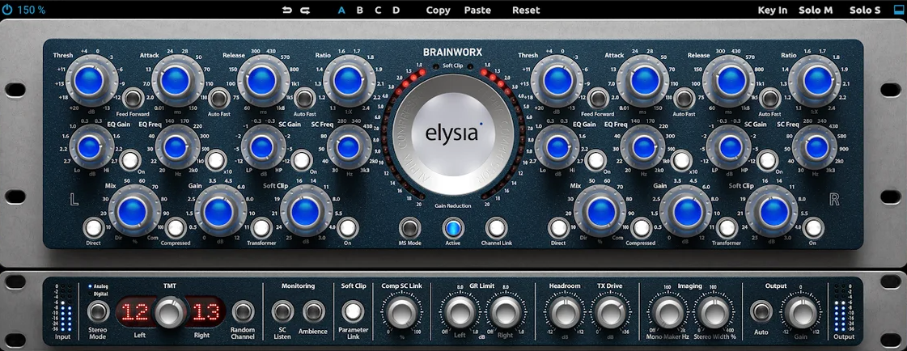This screenshot has height=351, width=907.
Task: Click the blue window icon at top right
Action: point(897,10)
